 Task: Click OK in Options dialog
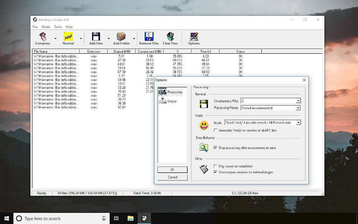pos(172,169)
